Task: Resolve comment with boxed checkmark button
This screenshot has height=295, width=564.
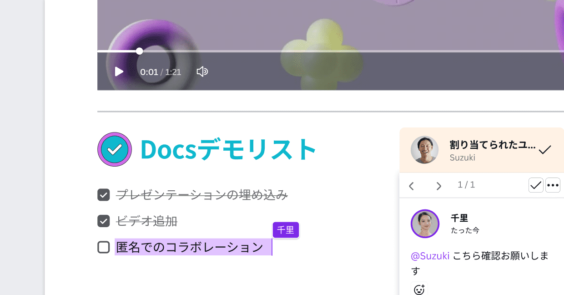Action: [x=536, y=185]
